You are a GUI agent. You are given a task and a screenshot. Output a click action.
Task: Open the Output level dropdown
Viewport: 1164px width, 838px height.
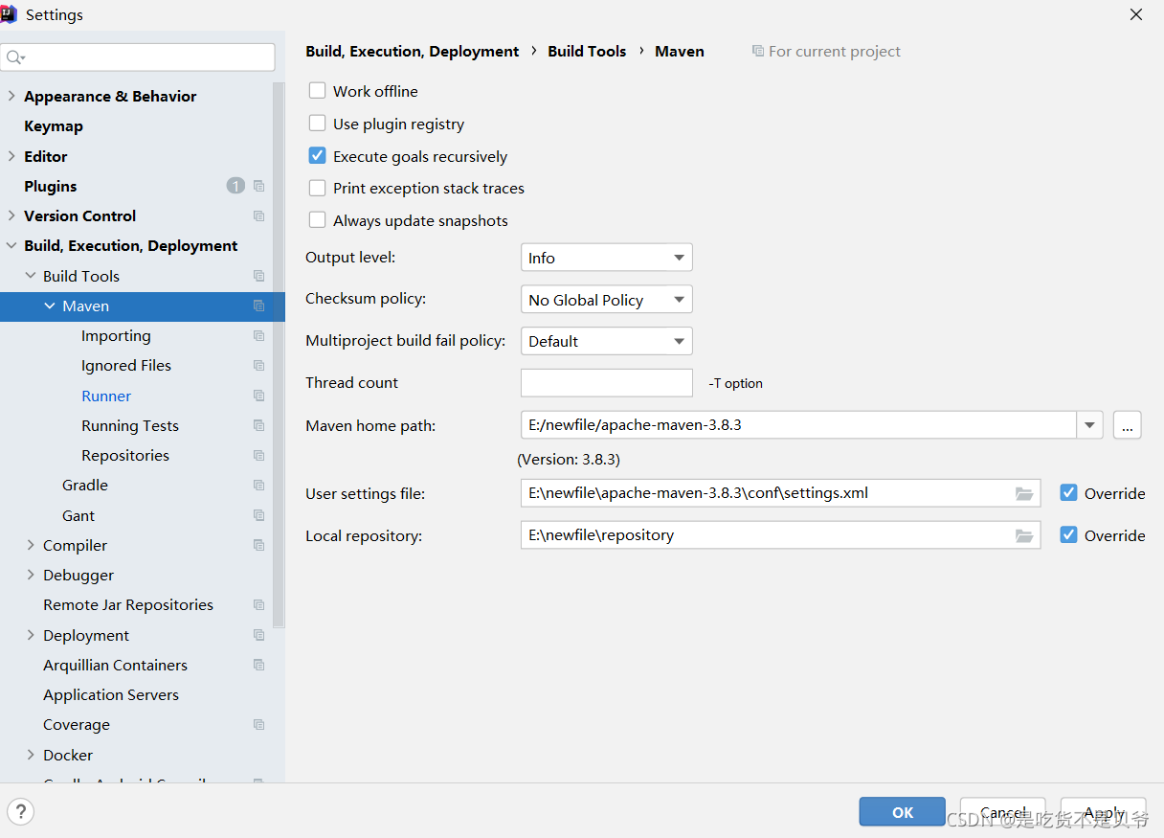point(606,258)
